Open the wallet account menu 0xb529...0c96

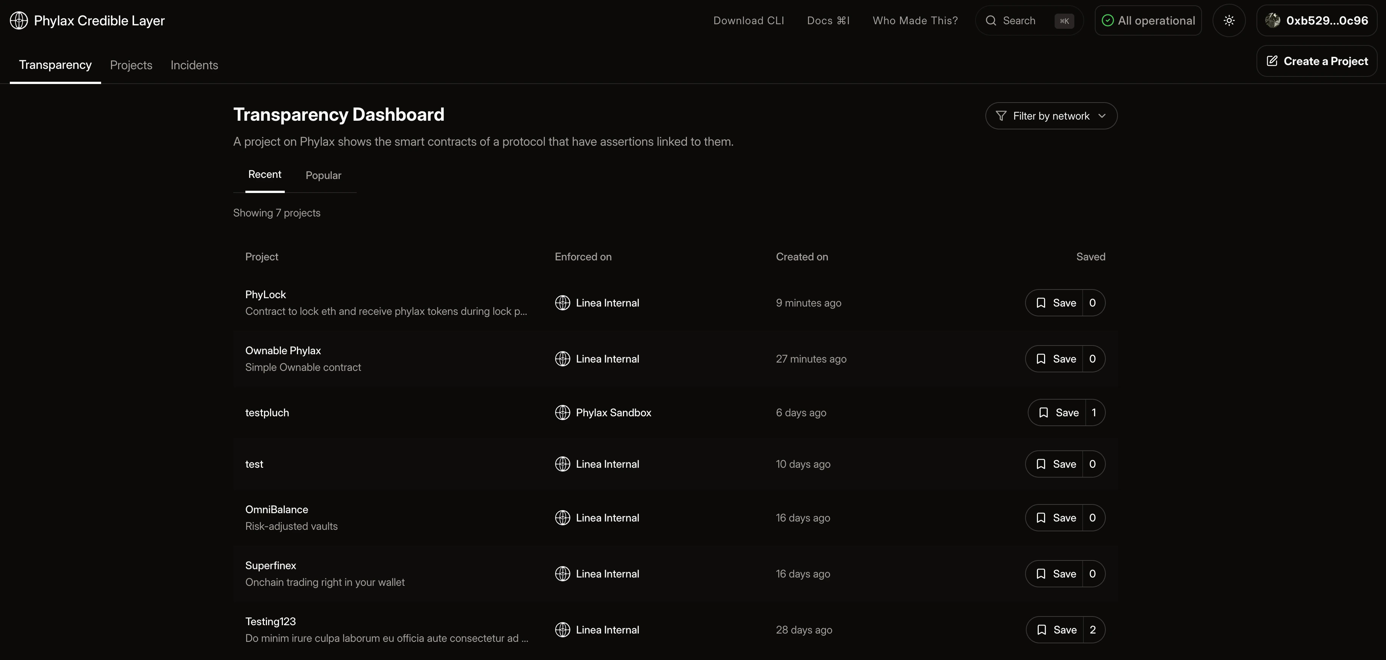coord(1326,20)
